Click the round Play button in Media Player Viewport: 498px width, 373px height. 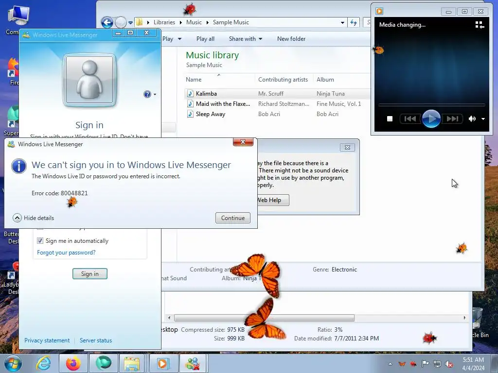[431, 119]
